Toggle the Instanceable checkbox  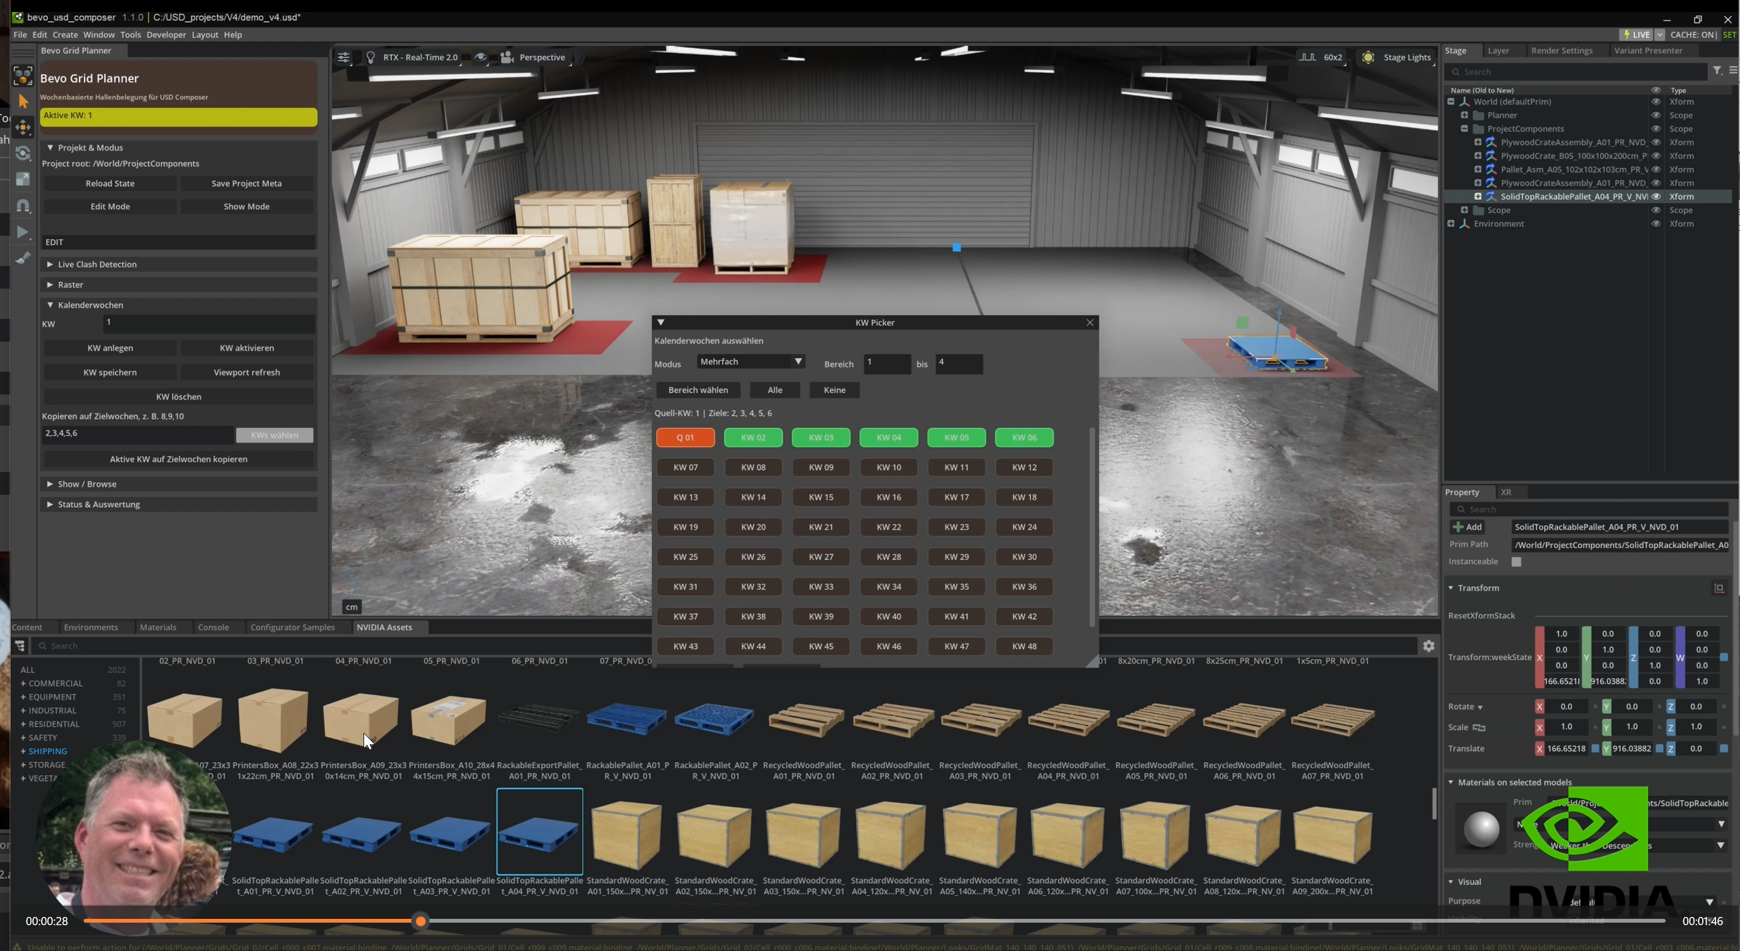(x=1516, y=562)
